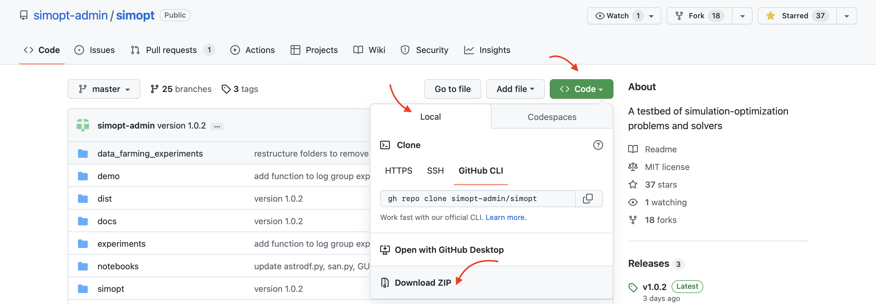Viewport: 876px width, 304px height.
Task: Follow the Learn more link
Action: tap(505, 217)
